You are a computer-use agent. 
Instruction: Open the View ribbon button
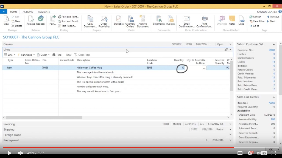click(x=6, y=20)
